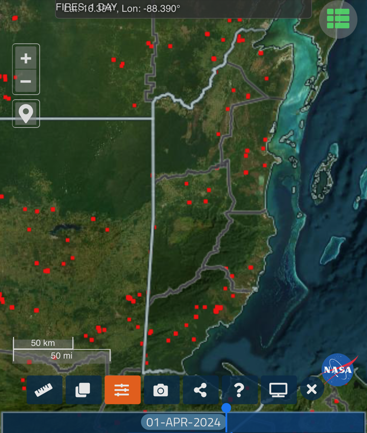
Task: Capture a map screenshot with camera icon
Action: [161, 390]
